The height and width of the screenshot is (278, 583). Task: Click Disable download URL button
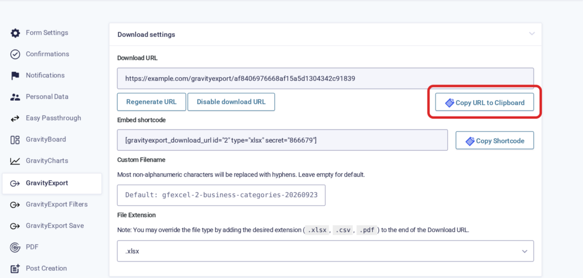click(231, 102)
